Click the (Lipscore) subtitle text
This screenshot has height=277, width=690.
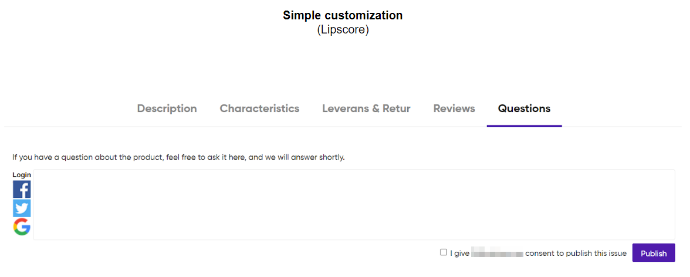coord(343,30)
